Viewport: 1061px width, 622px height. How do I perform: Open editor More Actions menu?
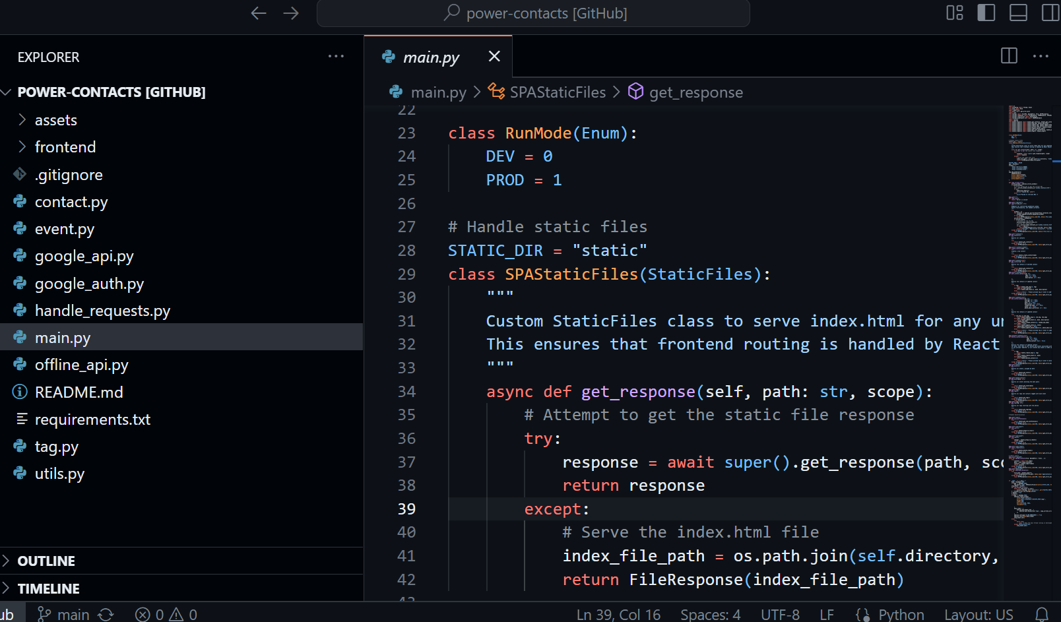point(1041,56)
